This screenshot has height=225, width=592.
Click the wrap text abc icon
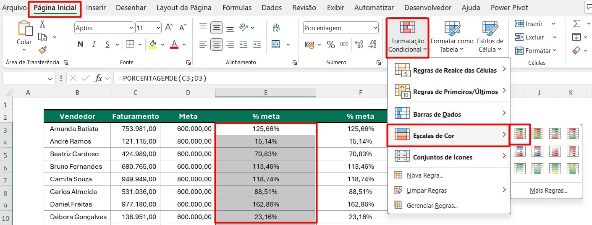tap(276, 28)
